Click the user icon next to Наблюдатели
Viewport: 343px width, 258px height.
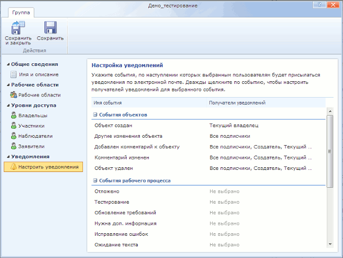tap(14, 136)
